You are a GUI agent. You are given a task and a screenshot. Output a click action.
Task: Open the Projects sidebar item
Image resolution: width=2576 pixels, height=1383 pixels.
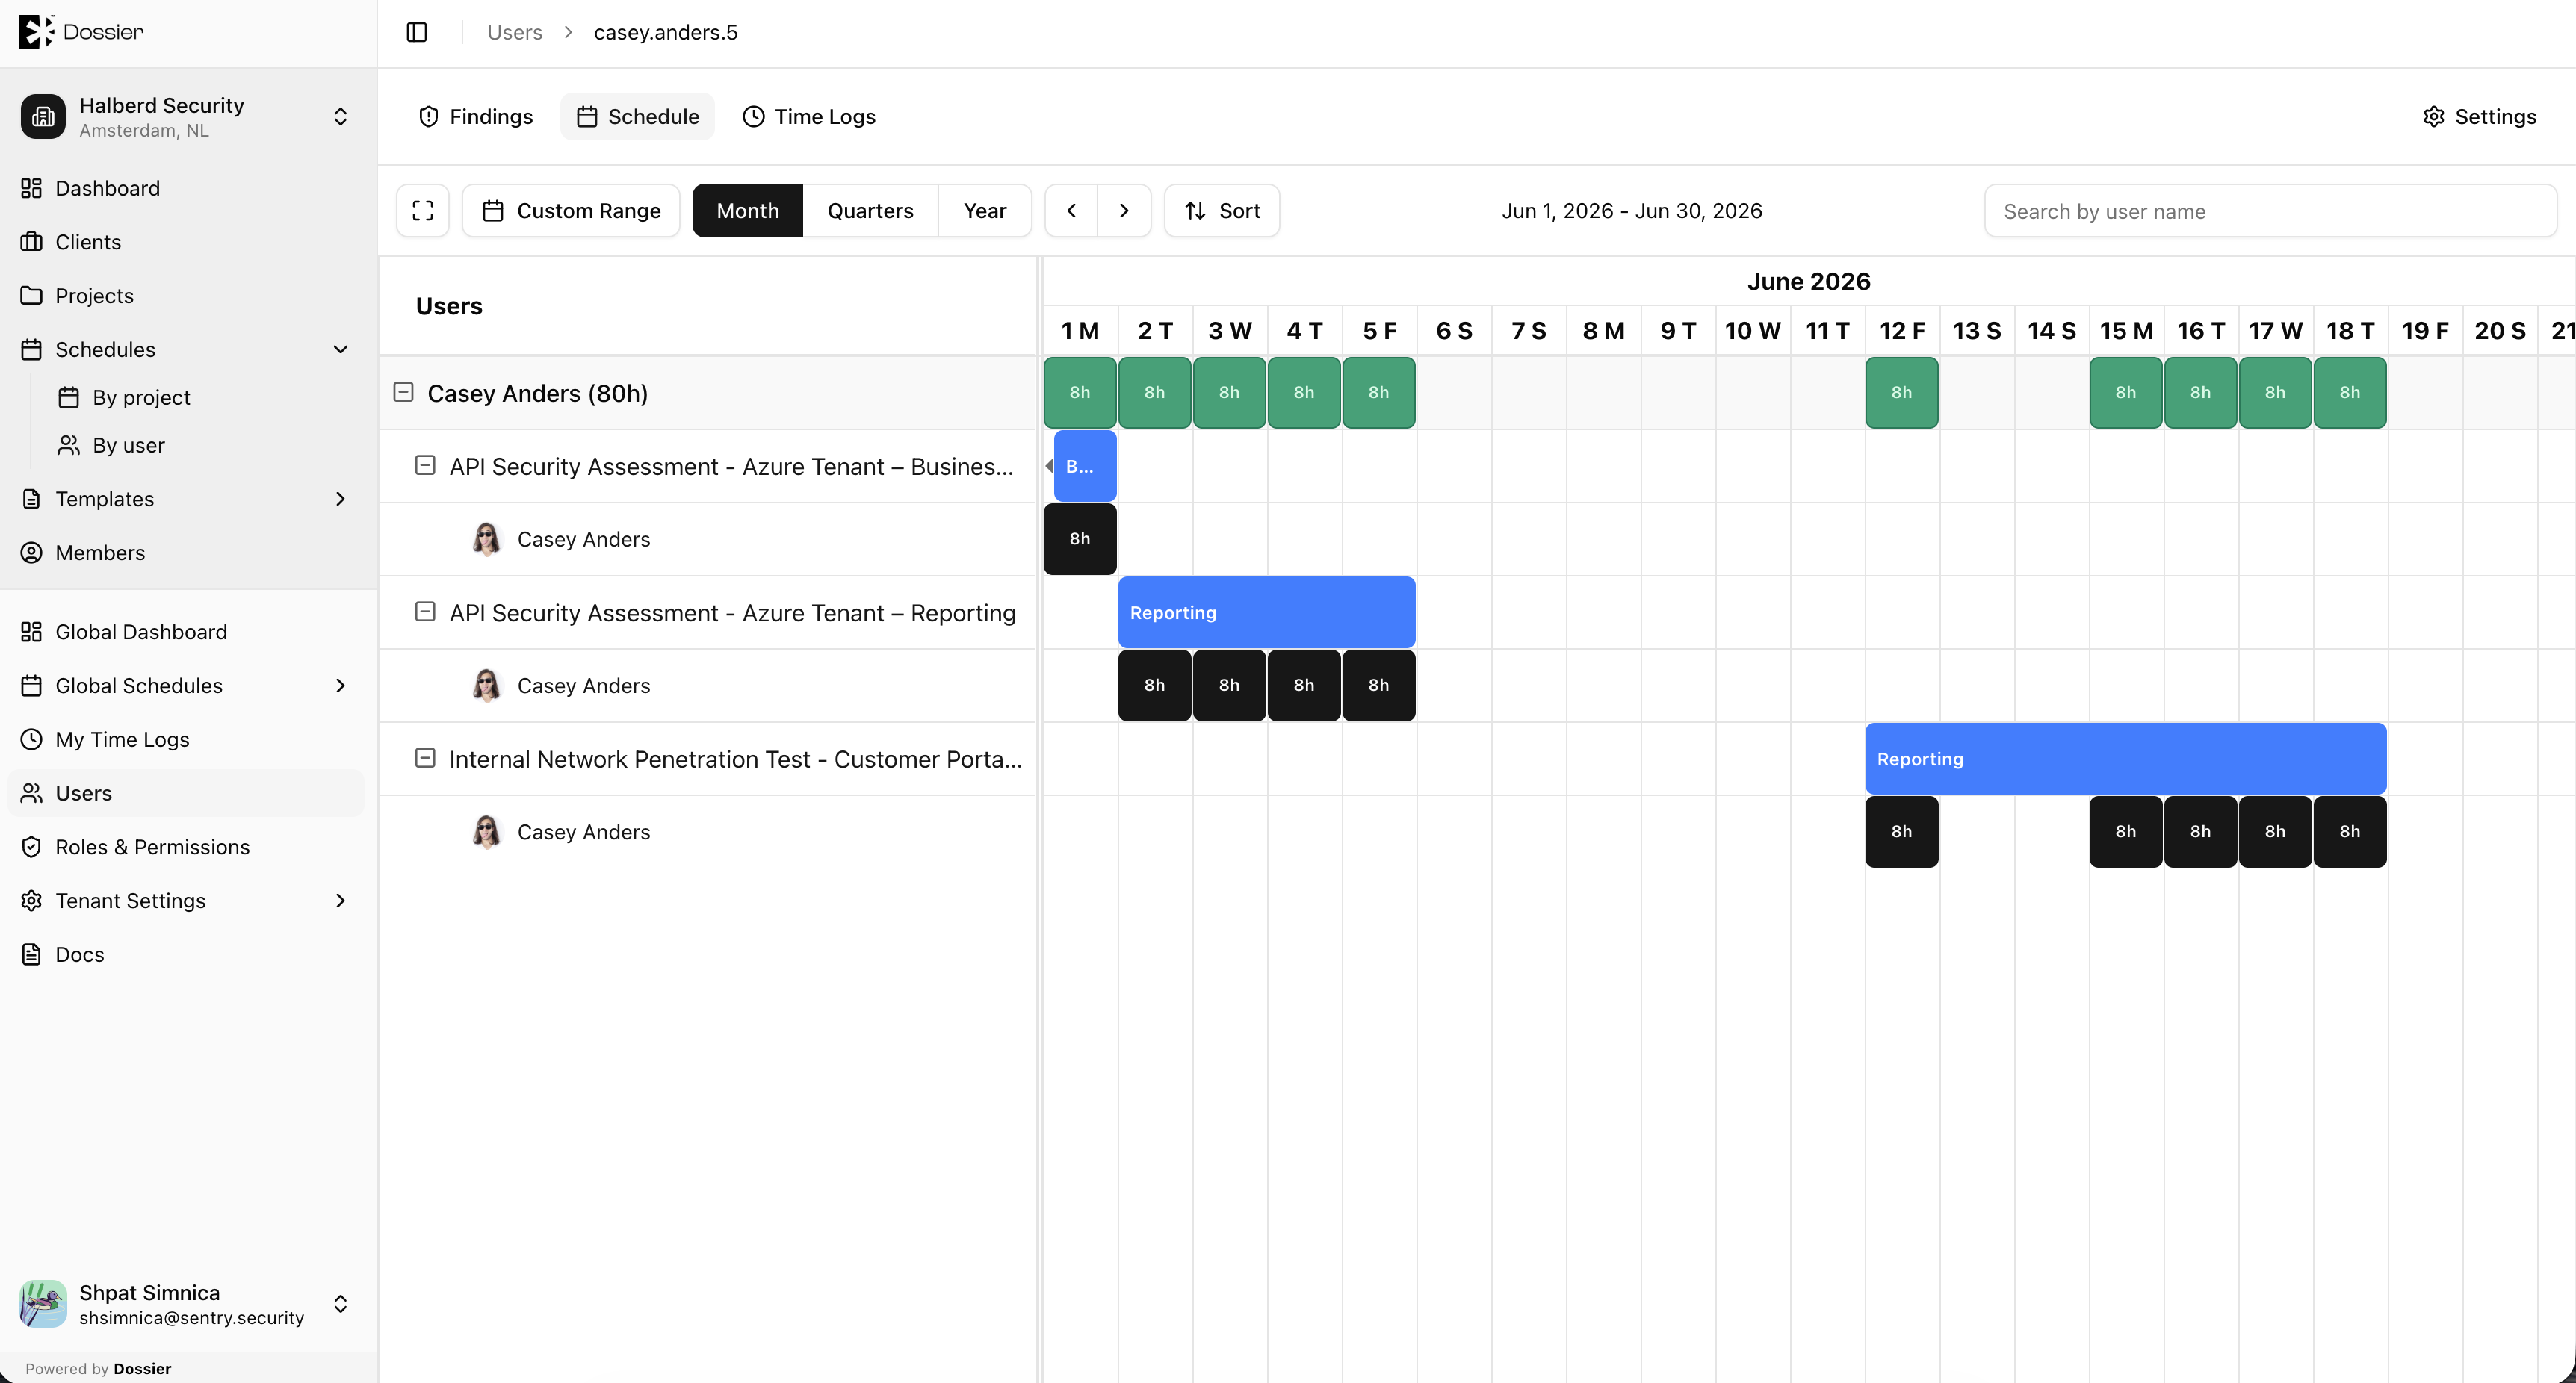[188, 296]
